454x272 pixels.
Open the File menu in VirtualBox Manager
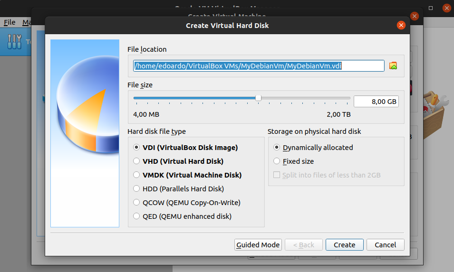tap(10, 22)
